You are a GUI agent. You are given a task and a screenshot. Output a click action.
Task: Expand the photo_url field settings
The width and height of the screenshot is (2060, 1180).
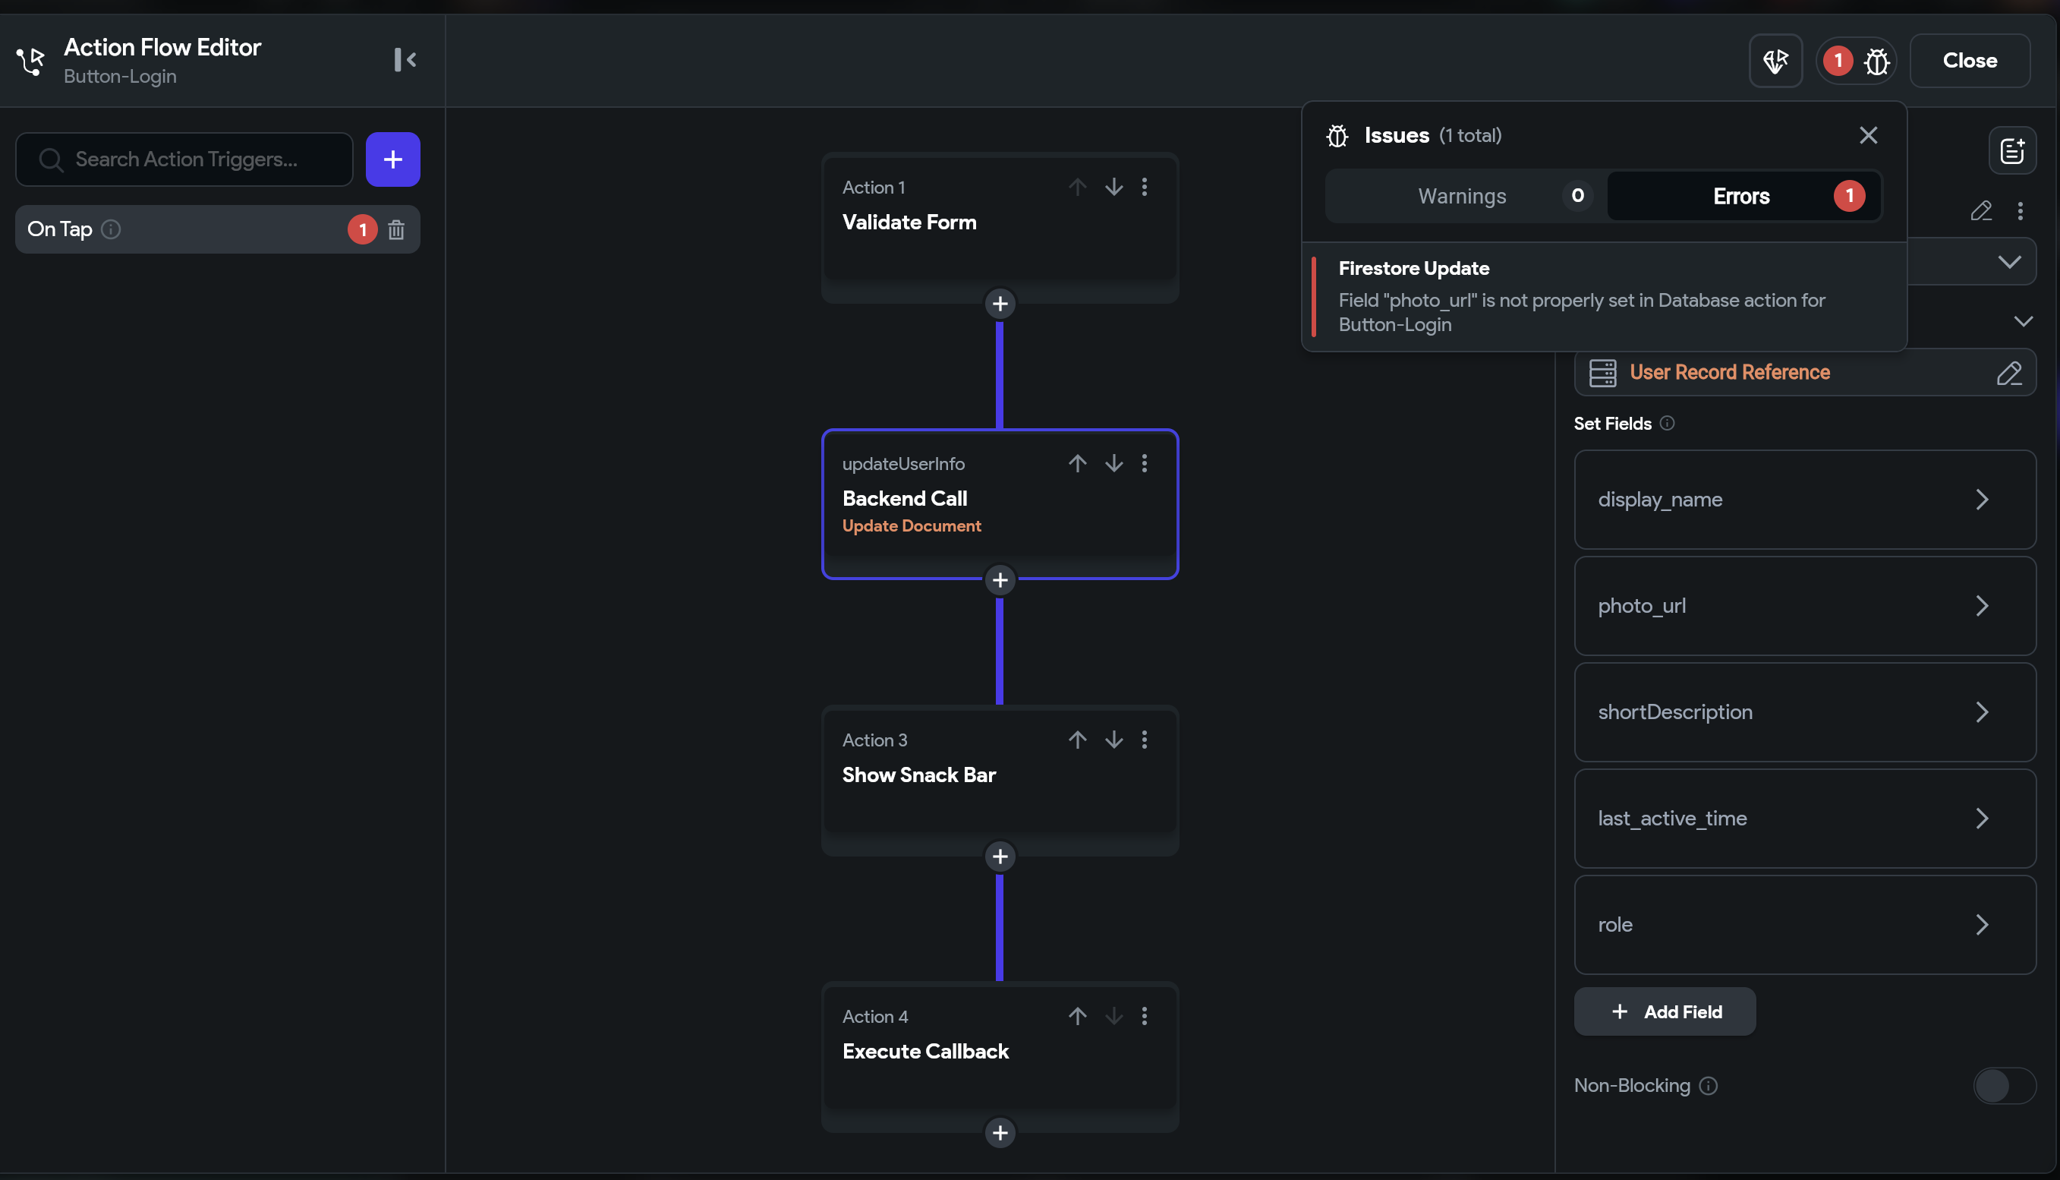coord(1805,606)
